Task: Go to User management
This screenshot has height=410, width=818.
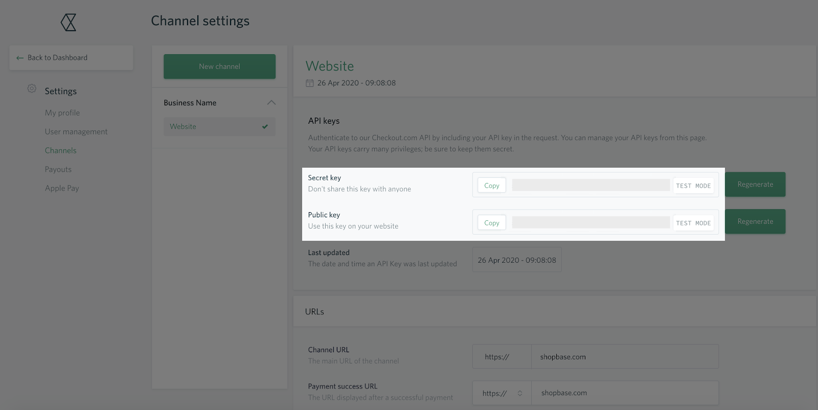Action: point(76,132)
